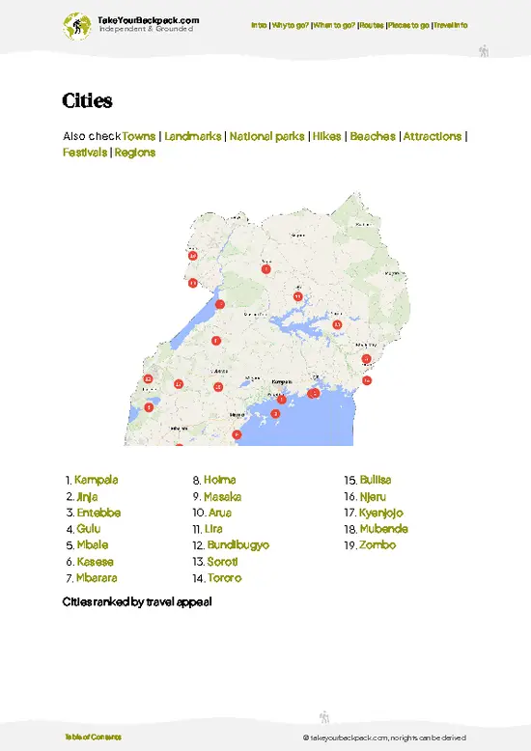Open the Zombo city link
531x751 pixels.
pyautogui.click(x=377, y=545)
